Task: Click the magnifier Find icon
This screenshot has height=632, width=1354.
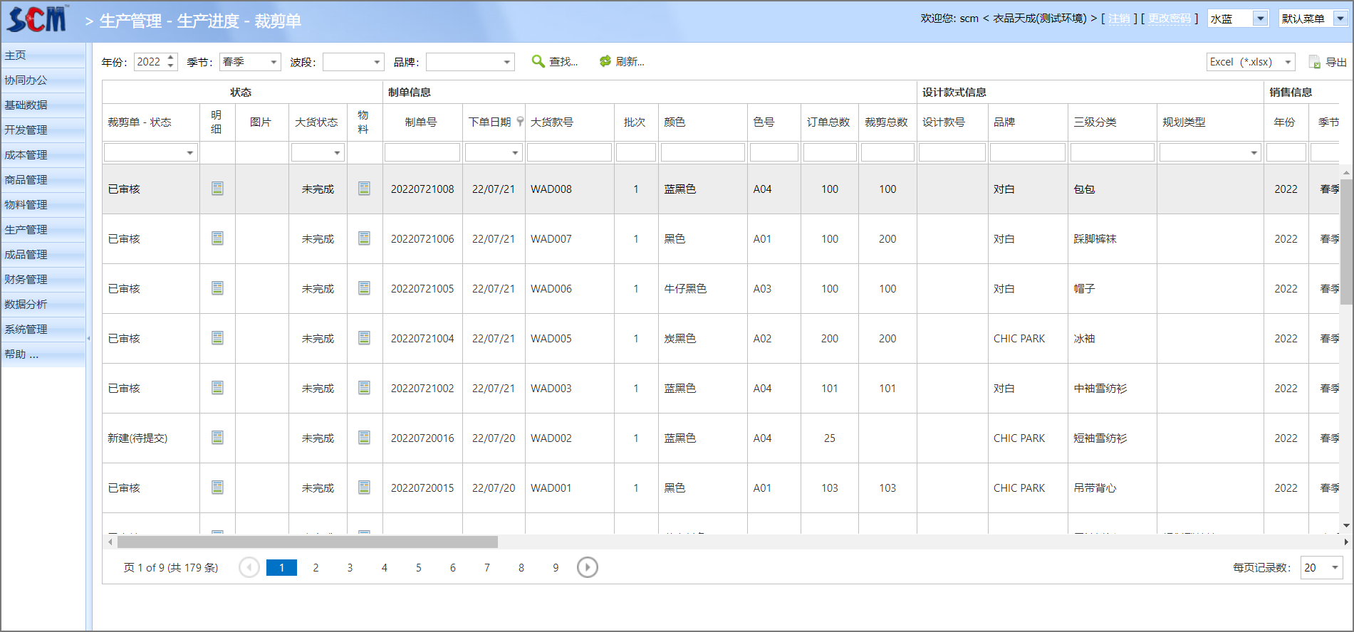Action: (x=538, y=62)
